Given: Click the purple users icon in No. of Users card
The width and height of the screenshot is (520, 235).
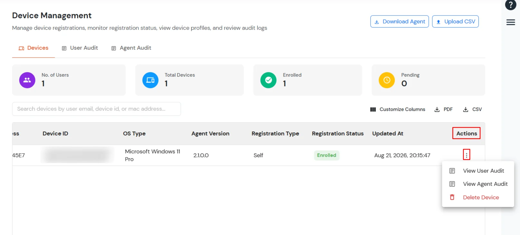Looking at the screenshot, I should (27, 80).
